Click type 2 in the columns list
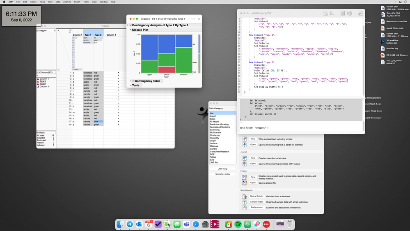Image resolution: width=410 pixels, height=231 pixels. [x=43, y=84]
